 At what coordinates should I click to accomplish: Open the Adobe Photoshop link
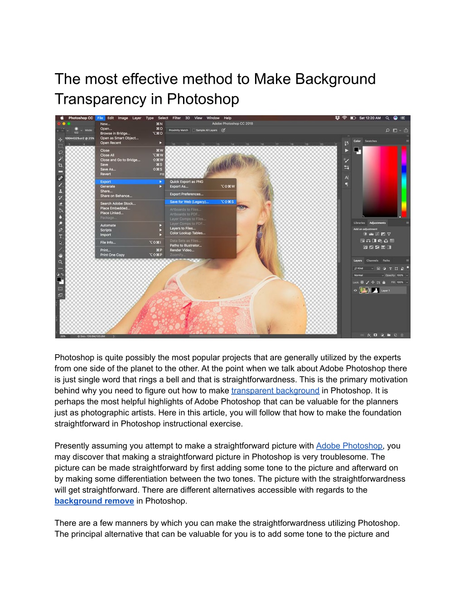pyautogui.click(x=349, y=446)
